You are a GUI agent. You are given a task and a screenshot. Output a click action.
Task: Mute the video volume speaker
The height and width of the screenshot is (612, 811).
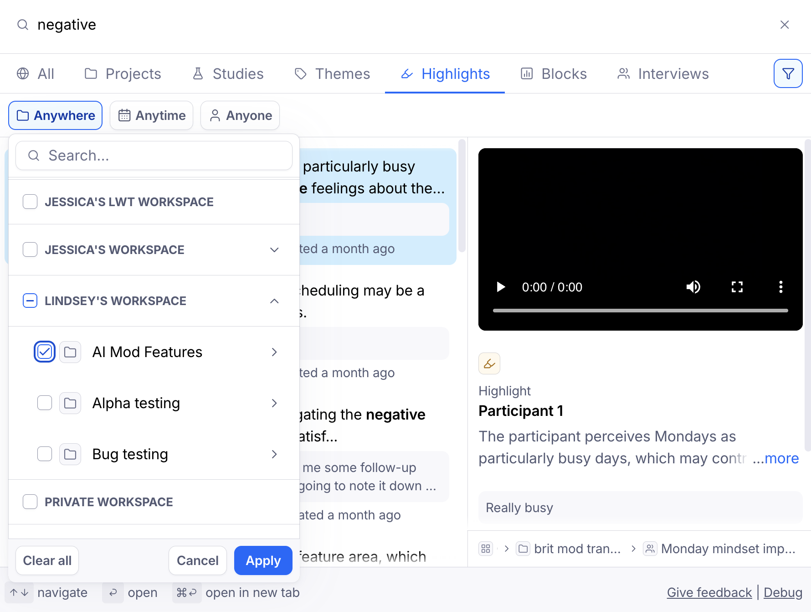point(693,287)
